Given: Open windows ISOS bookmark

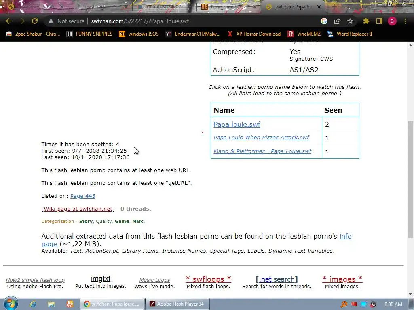Looking at the screenshot, I should click(139, 34).
